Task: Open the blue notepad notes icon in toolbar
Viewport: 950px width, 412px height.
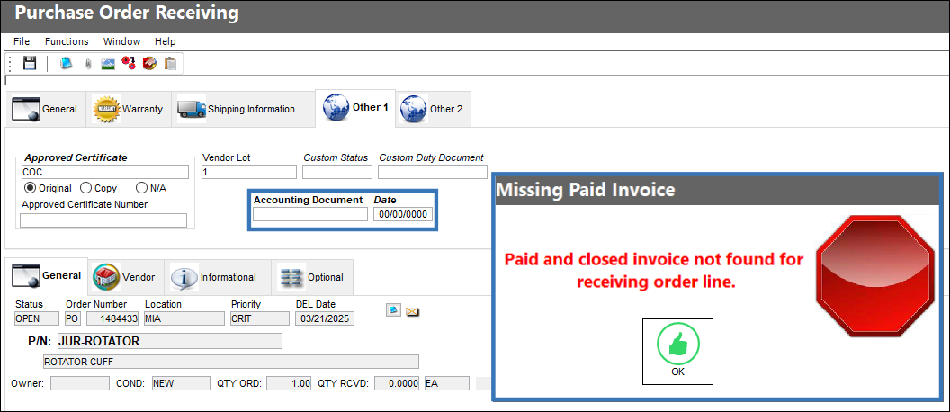Action: click(66, 63)
